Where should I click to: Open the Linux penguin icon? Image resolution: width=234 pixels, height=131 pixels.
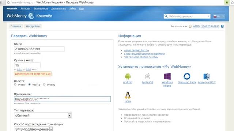click(x=128, y=95)
